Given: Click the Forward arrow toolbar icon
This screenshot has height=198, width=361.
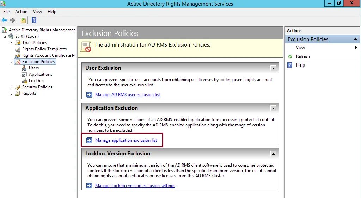Looking at the screenshot, I should tap(12, 20).
